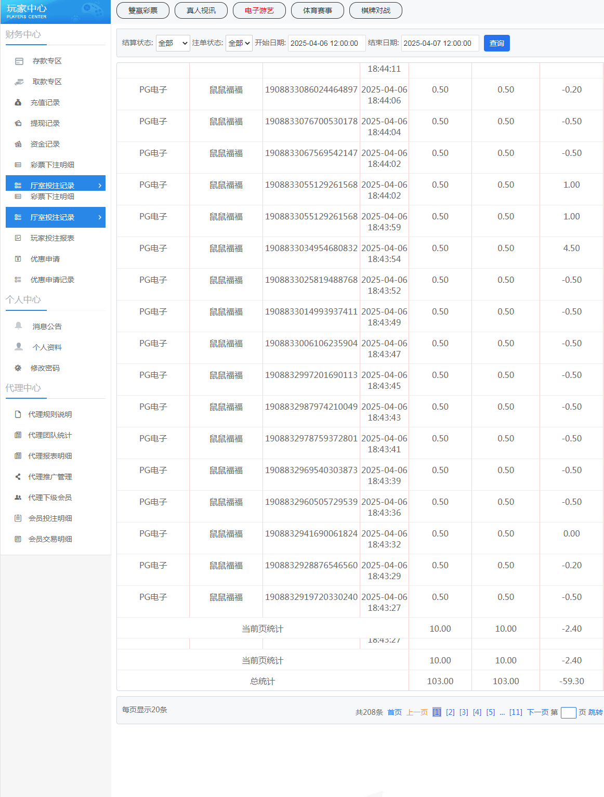Open the 玩家投注报表 sidebar item
604x797 pixels.
[x=52, y=238]
